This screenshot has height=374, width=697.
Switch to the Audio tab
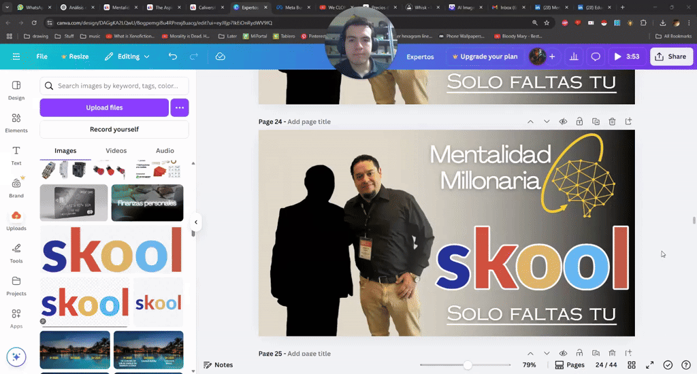click(x=165, y=150)
